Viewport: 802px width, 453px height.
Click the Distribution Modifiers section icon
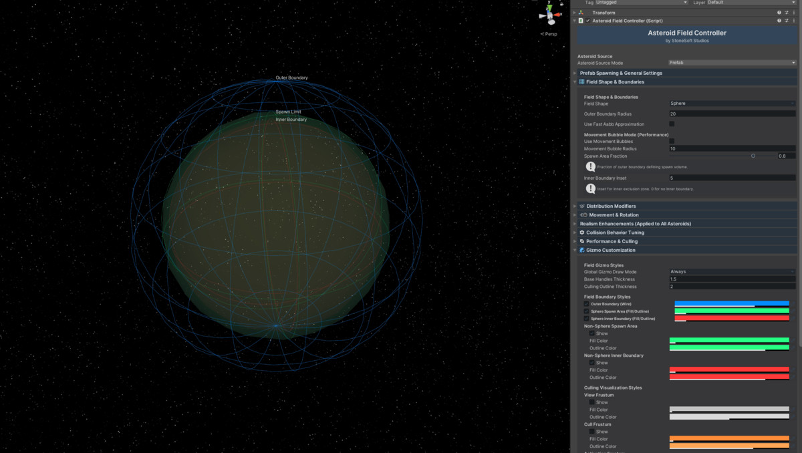pyautogui.click(x=582, y=206)
